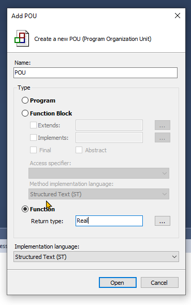Toggle the Implements checkbox
This screenshot has width=191, height=305.
33,138
